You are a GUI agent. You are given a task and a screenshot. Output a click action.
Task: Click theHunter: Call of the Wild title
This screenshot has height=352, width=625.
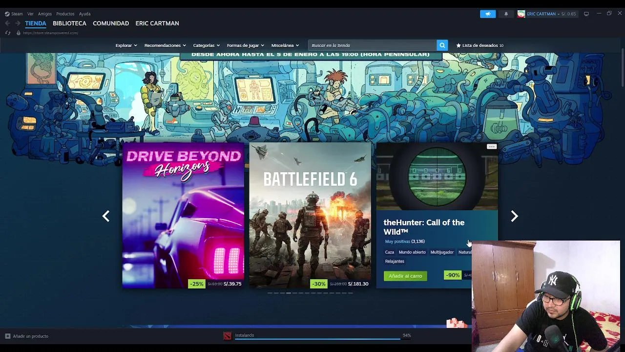(424, 227)
